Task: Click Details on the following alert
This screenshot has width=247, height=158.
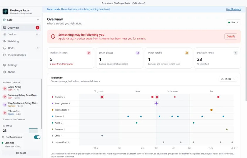Action: 231,37
